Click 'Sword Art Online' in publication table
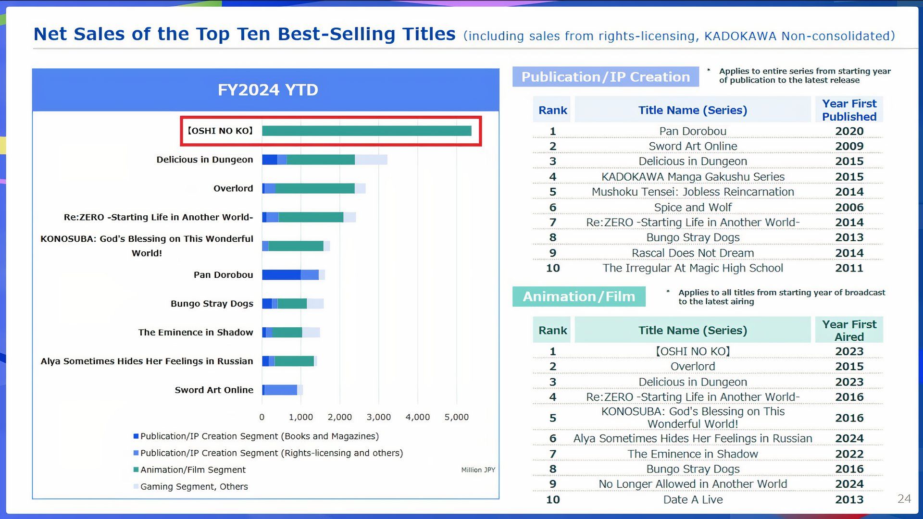923x519 pixels. click(693, 146)
